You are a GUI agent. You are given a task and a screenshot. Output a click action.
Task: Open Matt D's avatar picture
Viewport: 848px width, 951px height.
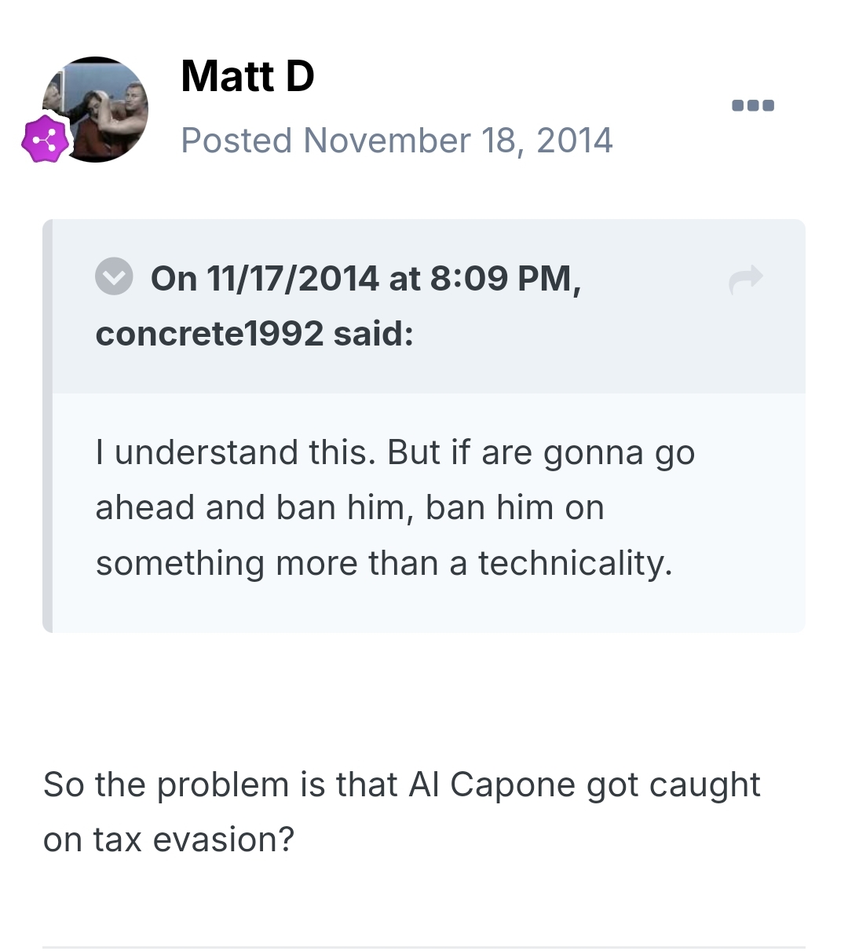(97, 108)
